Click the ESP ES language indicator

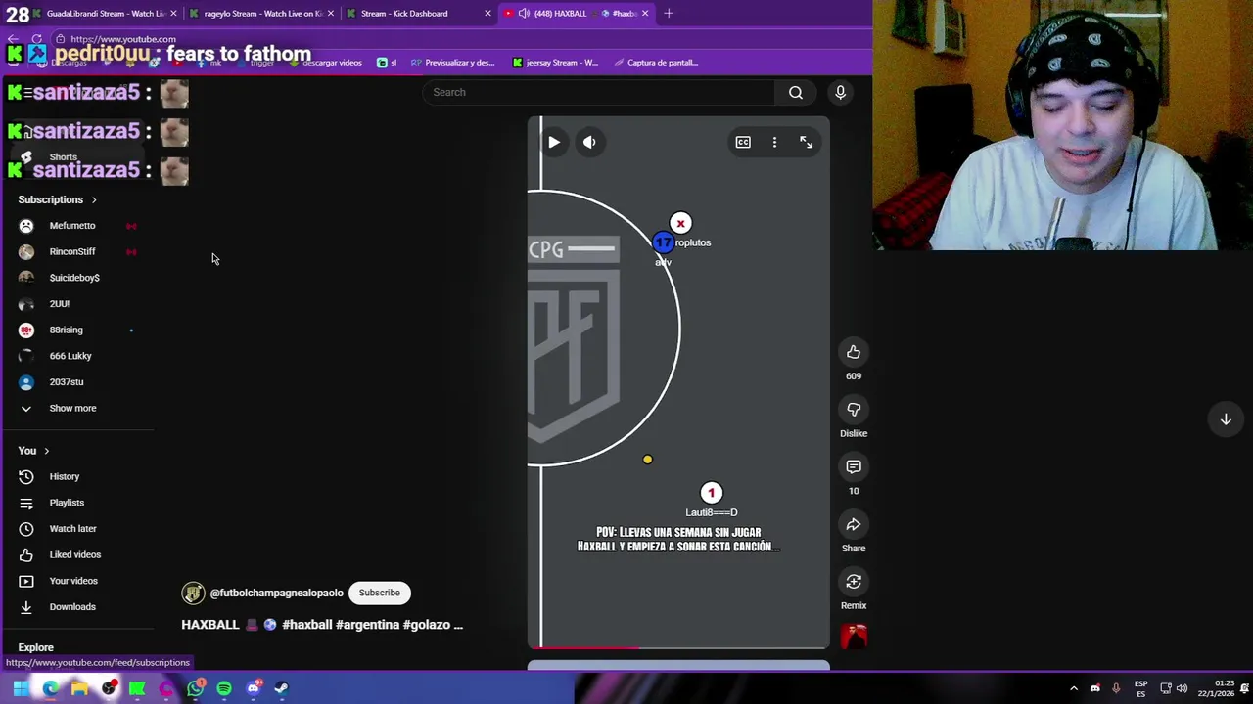1140,688
